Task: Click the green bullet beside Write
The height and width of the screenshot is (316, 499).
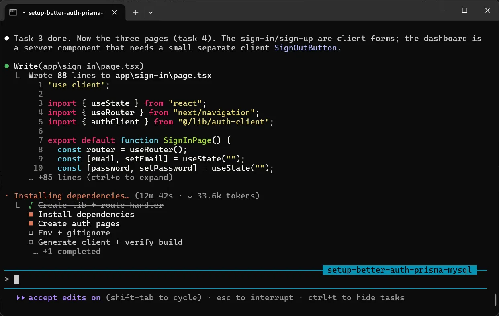Action: pyautogui.click(x=7, y=66)
